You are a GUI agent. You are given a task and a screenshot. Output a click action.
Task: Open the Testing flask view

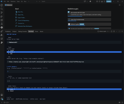pos(2,24)
